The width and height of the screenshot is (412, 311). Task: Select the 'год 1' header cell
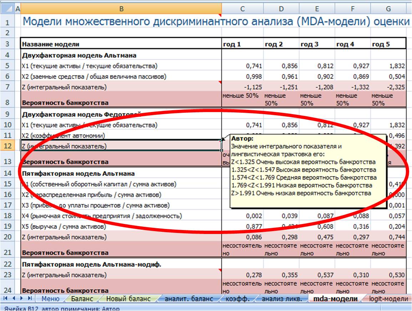pyautogui.click(x=242, y=44)
